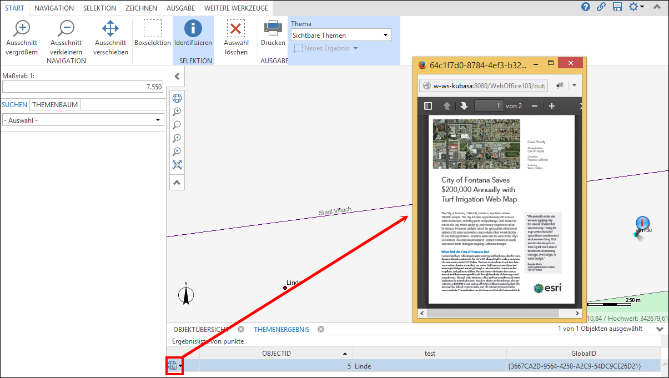
Task: Open WebOffice help via the question mark icon
Action: [587, 7]
